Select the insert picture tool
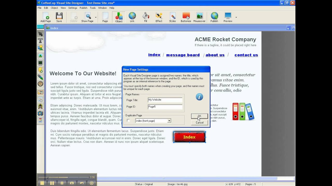This screenshot has width=332, height=186. 40,56
